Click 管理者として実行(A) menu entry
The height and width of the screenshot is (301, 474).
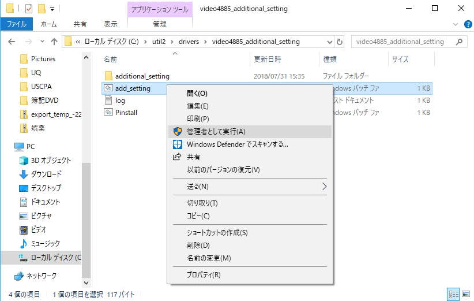coord(250,131)
